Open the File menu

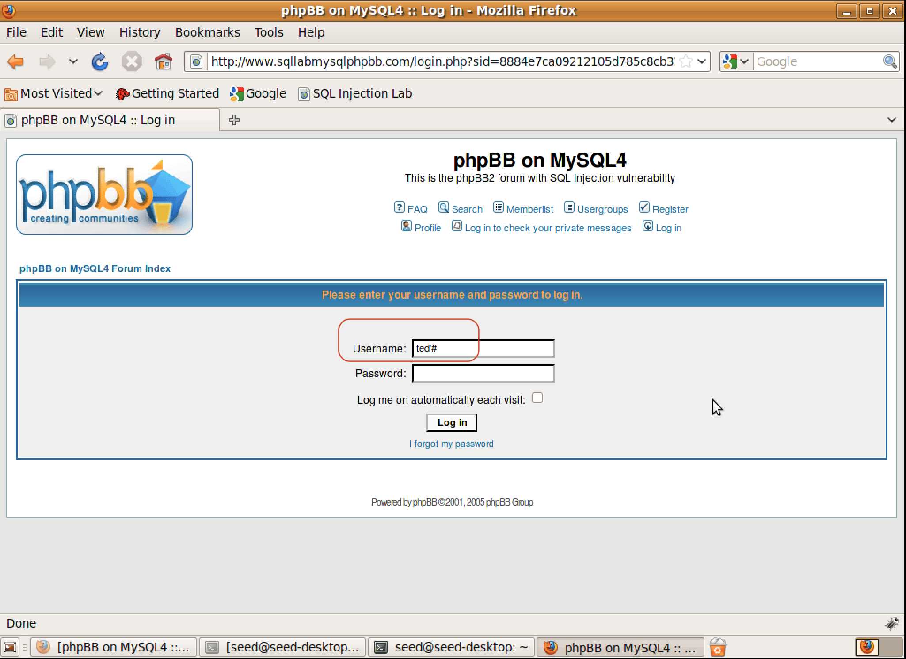(x=16, y=32)
